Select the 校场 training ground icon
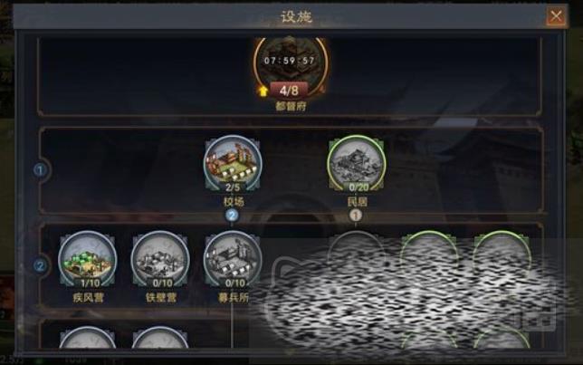This screenshot has width=583, height=365. 233,164
